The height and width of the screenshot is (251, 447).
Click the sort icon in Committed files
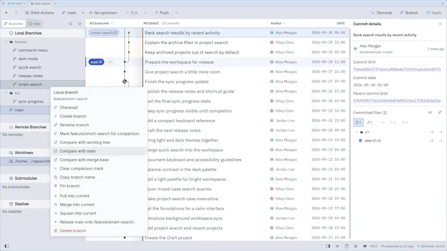440,113
